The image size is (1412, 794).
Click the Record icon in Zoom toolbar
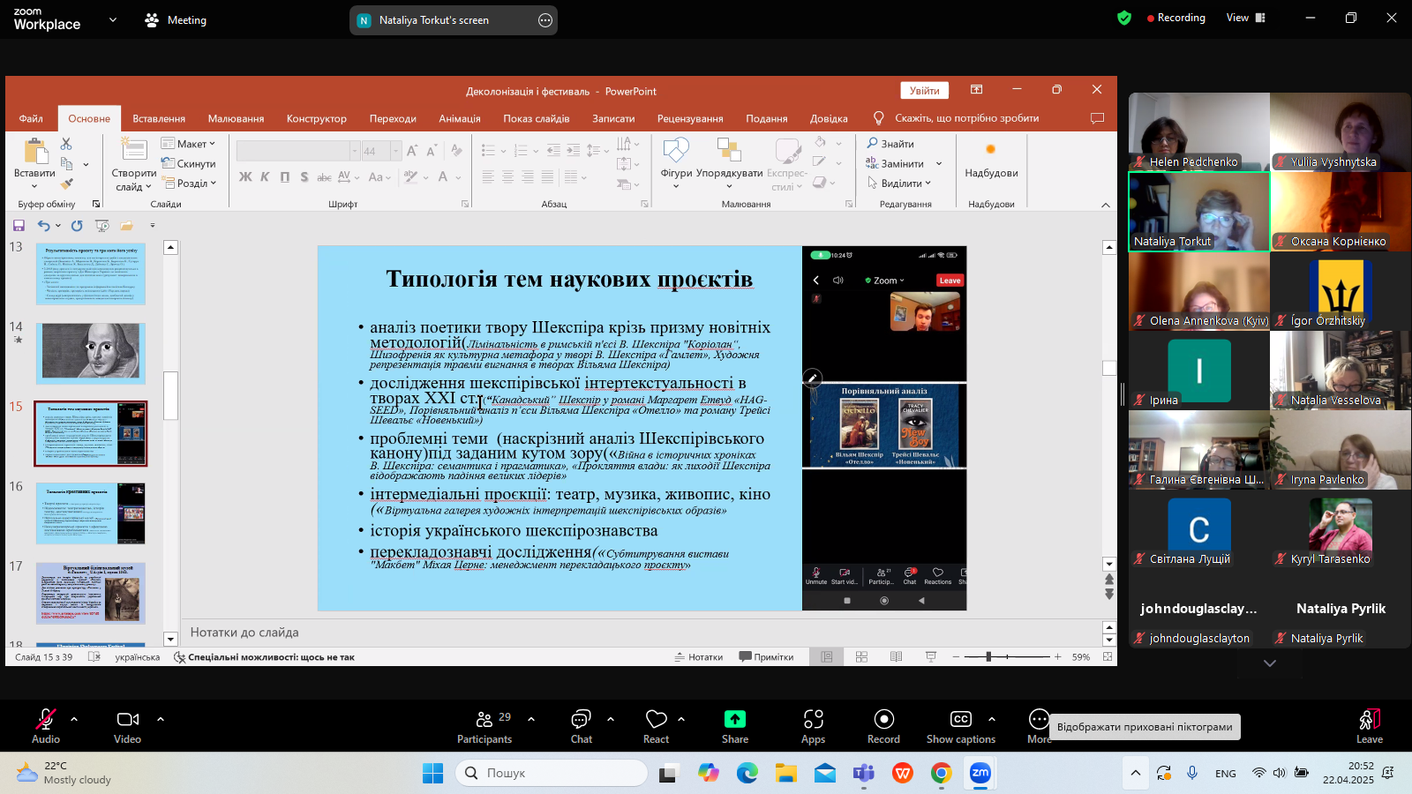click(x=883, y=720)
